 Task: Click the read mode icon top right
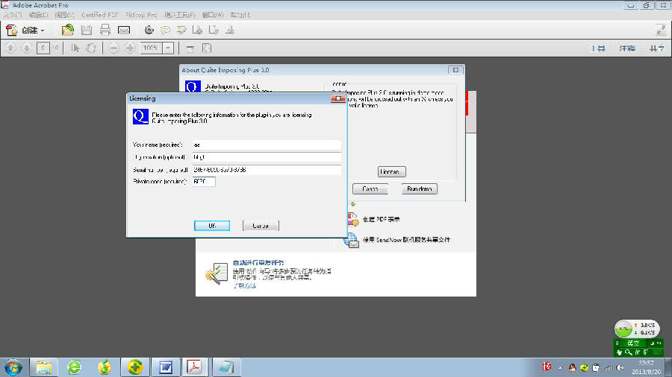[x=661, y=30]
